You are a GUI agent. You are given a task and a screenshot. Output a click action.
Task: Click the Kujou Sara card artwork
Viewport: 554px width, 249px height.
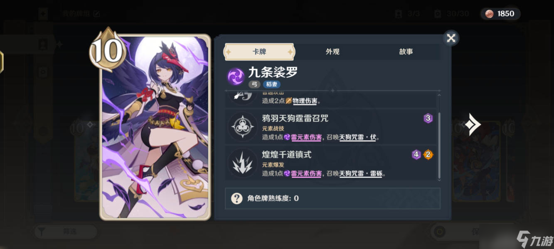155,127
